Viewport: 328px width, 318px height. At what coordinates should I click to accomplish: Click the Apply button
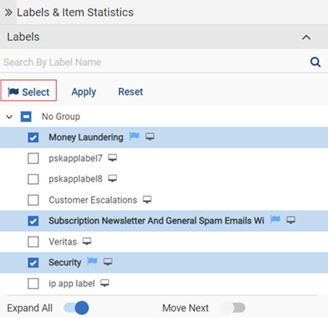click(84, 92)
